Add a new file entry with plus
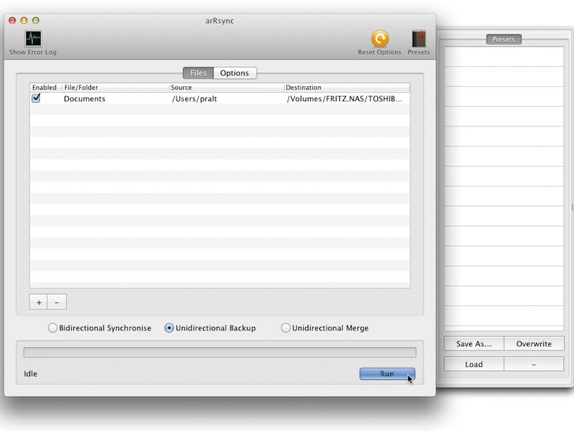This screenshot has height=431, width=574. (39, 302)
